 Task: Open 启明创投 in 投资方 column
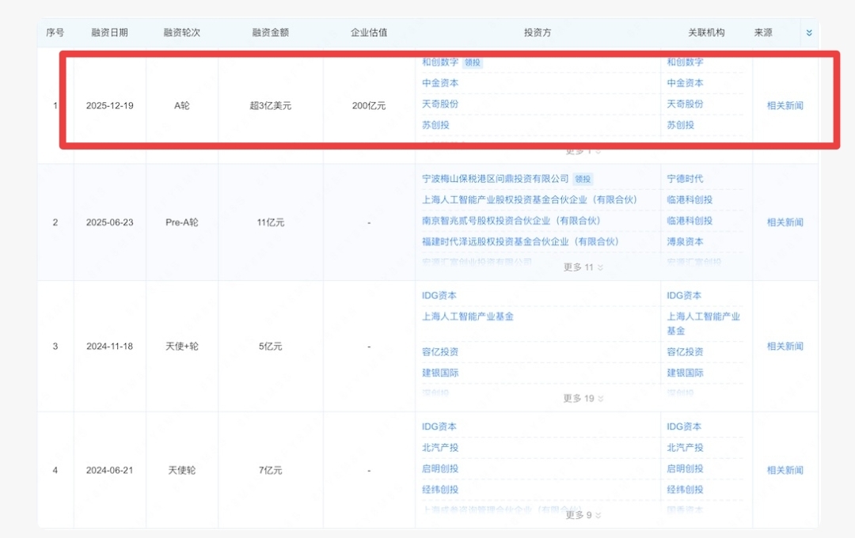[x=440, y=468]
